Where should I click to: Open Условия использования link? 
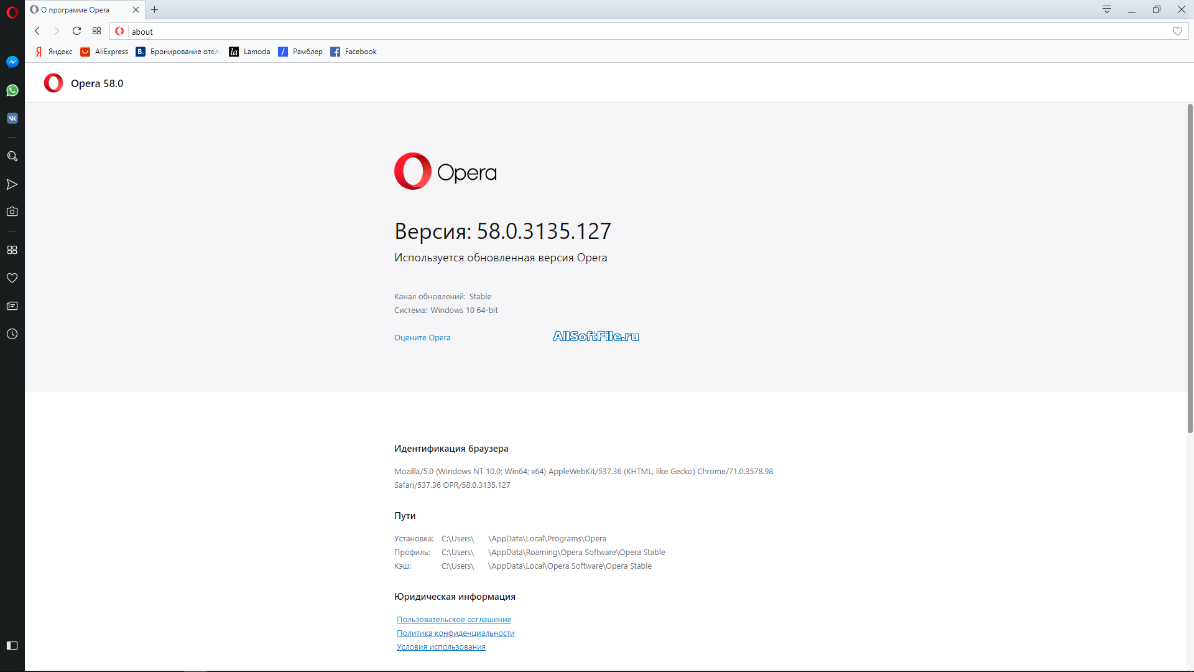[441, 647]
